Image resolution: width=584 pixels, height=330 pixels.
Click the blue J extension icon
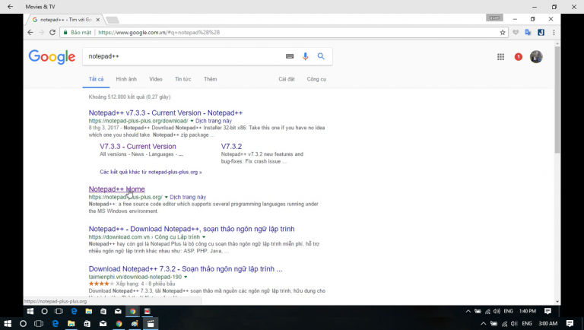[541, 33]
